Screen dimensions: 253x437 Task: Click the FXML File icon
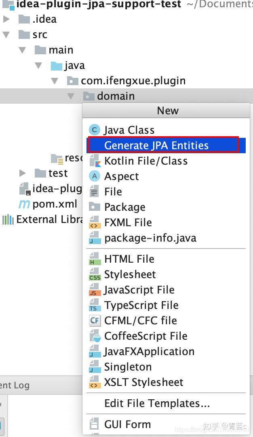95,223
